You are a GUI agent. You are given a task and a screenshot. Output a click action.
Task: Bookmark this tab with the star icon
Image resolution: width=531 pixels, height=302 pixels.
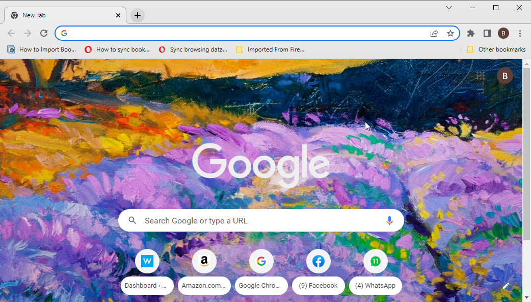[450, 33]
